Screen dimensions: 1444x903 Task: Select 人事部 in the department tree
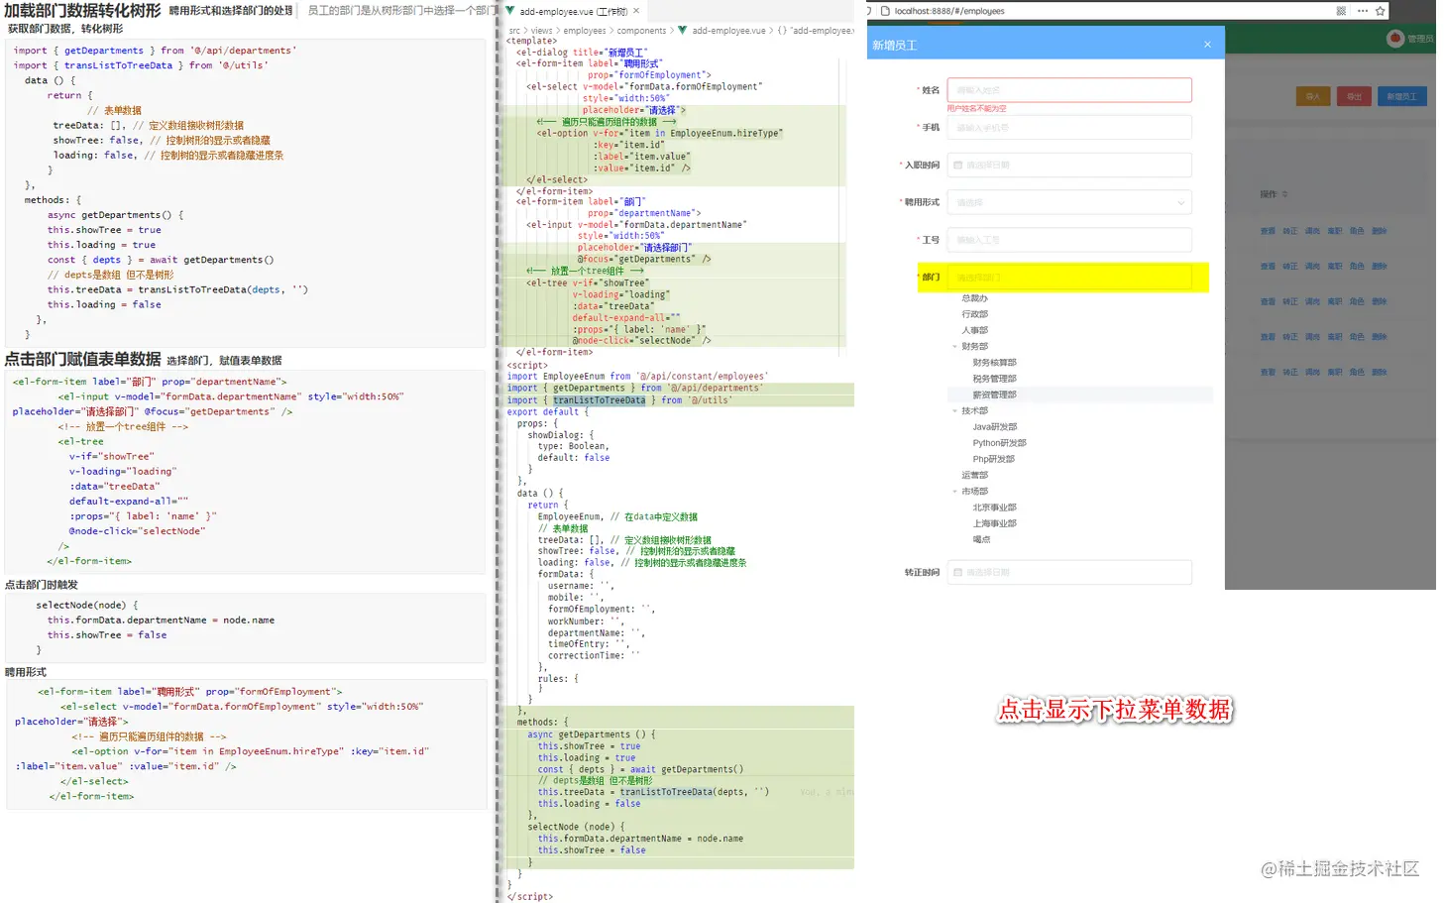click(x=975, y=330)
